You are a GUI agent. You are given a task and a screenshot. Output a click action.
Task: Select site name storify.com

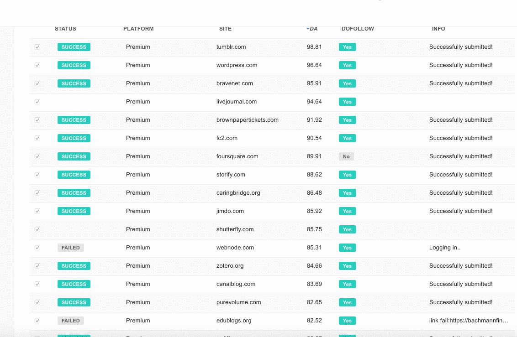click(231, 174)
